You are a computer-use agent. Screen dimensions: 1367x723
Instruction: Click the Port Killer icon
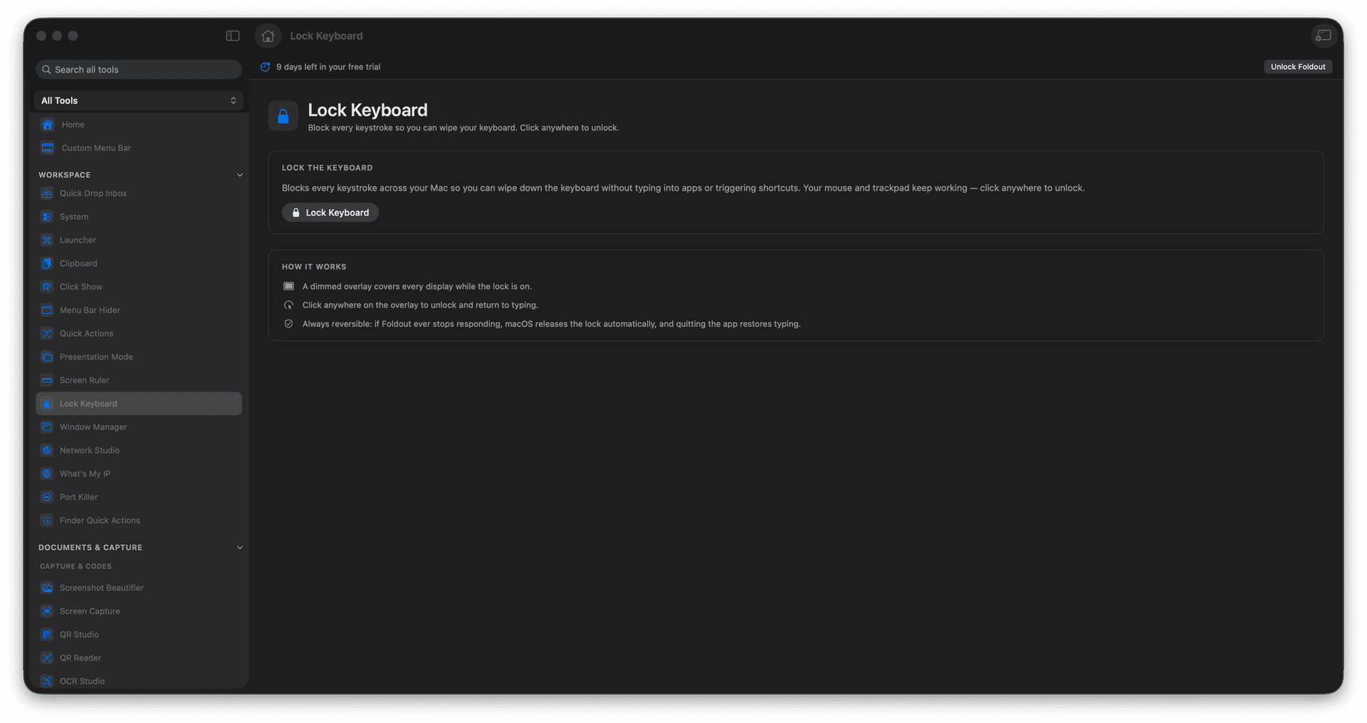coord(47,497)
